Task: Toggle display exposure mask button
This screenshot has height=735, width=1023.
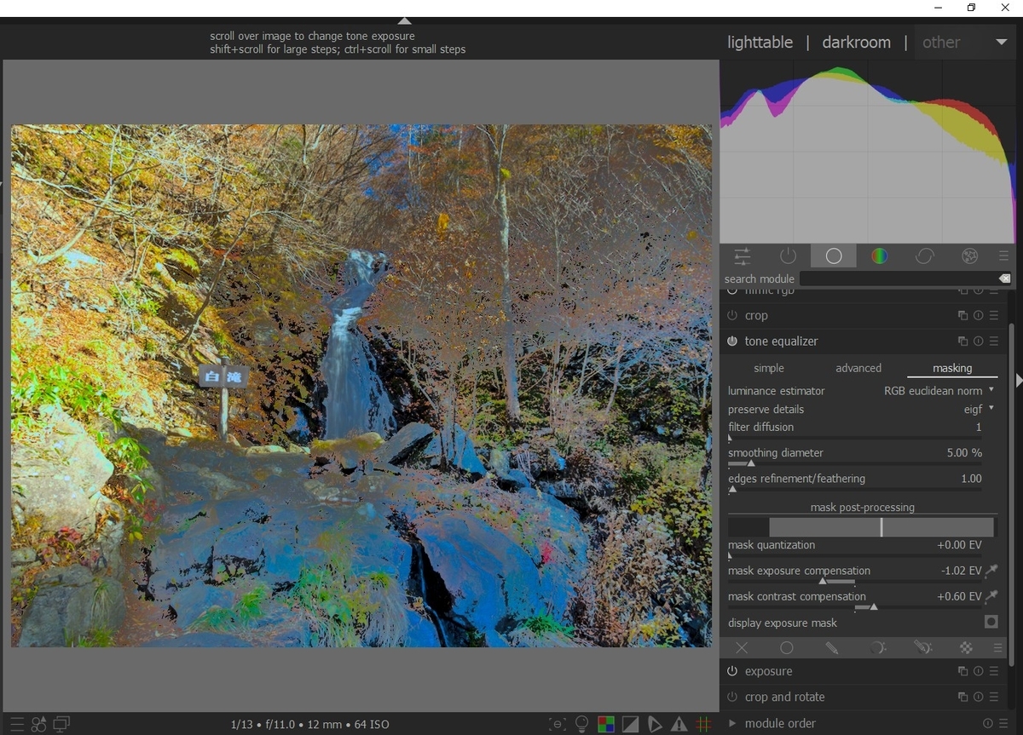Action: (x=991, y=623)
